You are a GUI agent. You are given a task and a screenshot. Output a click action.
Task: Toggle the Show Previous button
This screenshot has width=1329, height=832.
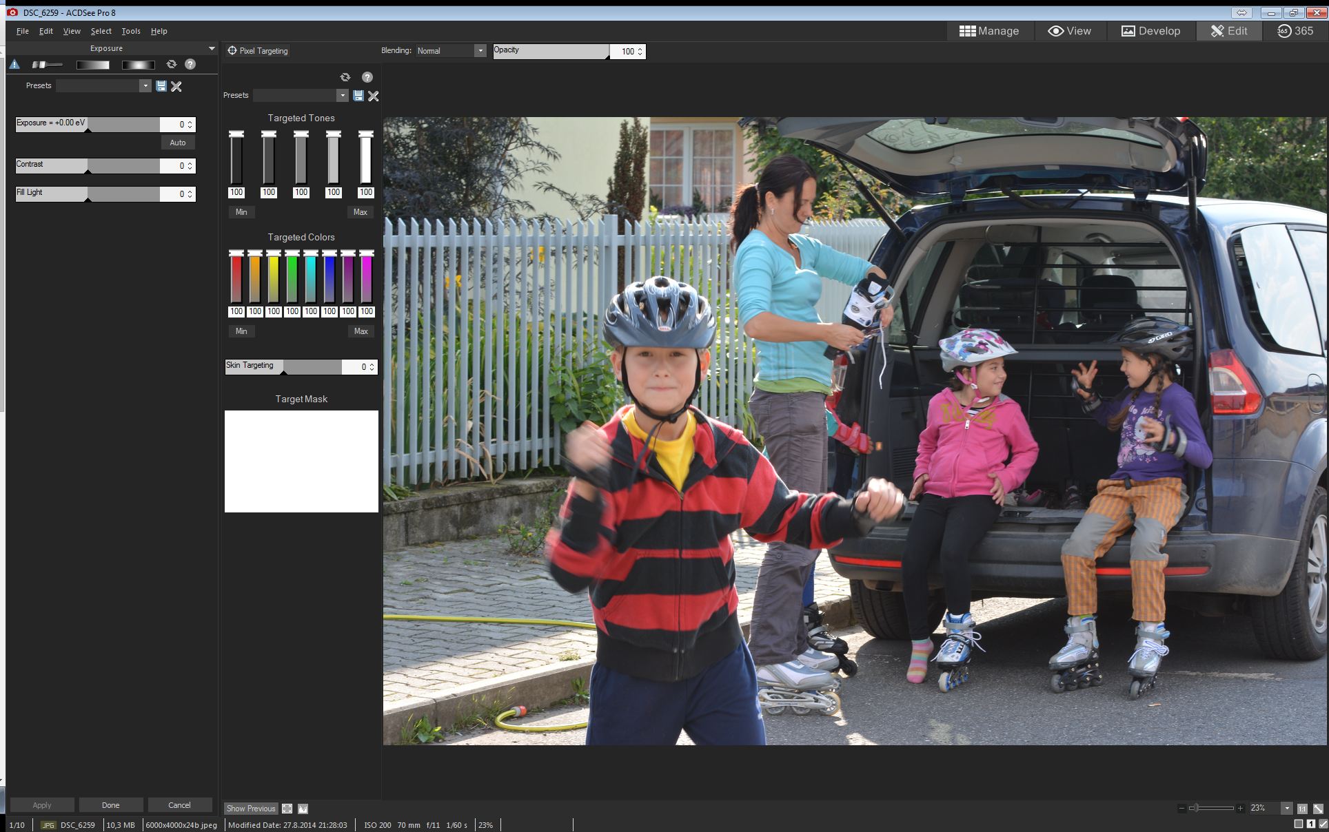pyautogui.click(x=250, y=809)
